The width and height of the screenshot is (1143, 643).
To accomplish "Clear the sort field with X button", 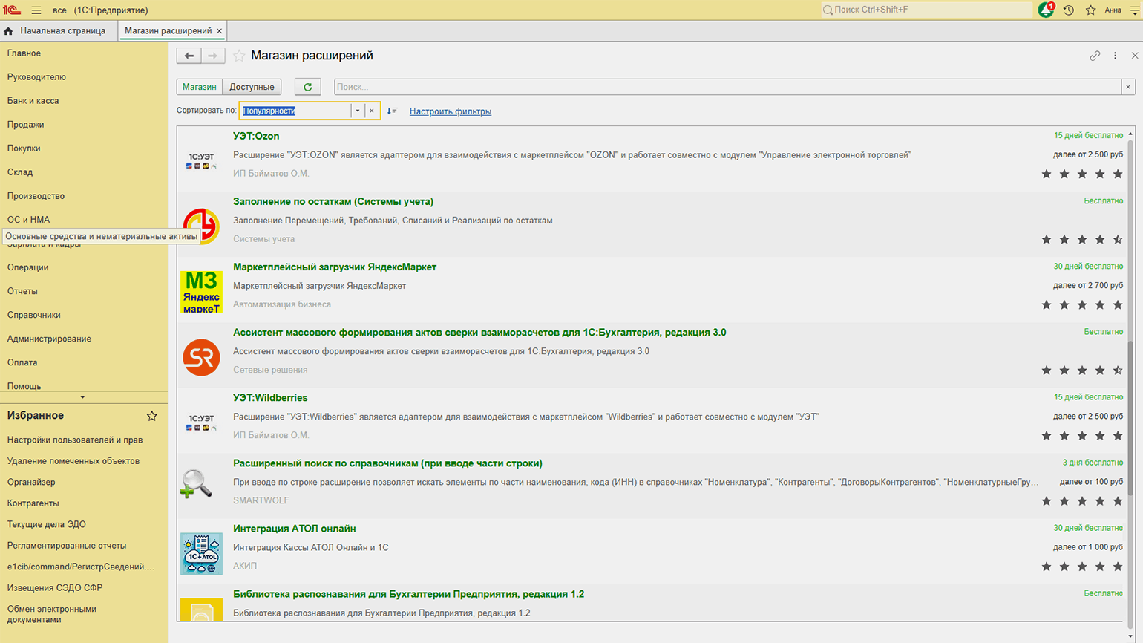I will 372,111.
